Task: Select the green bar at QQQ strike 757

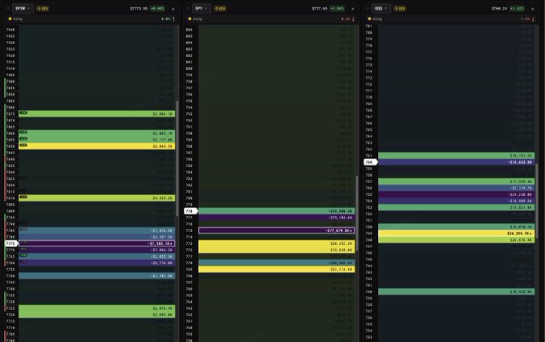Action: coord(457,181)
